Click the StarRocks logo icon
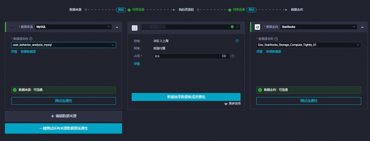 pos(257,27)
